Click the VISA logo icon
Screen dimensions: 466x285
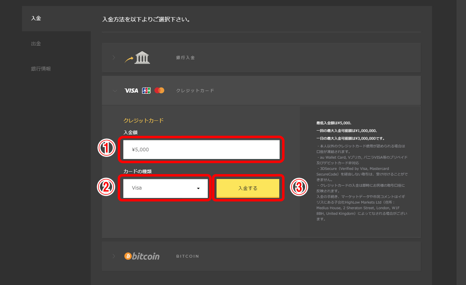point(131,91)
